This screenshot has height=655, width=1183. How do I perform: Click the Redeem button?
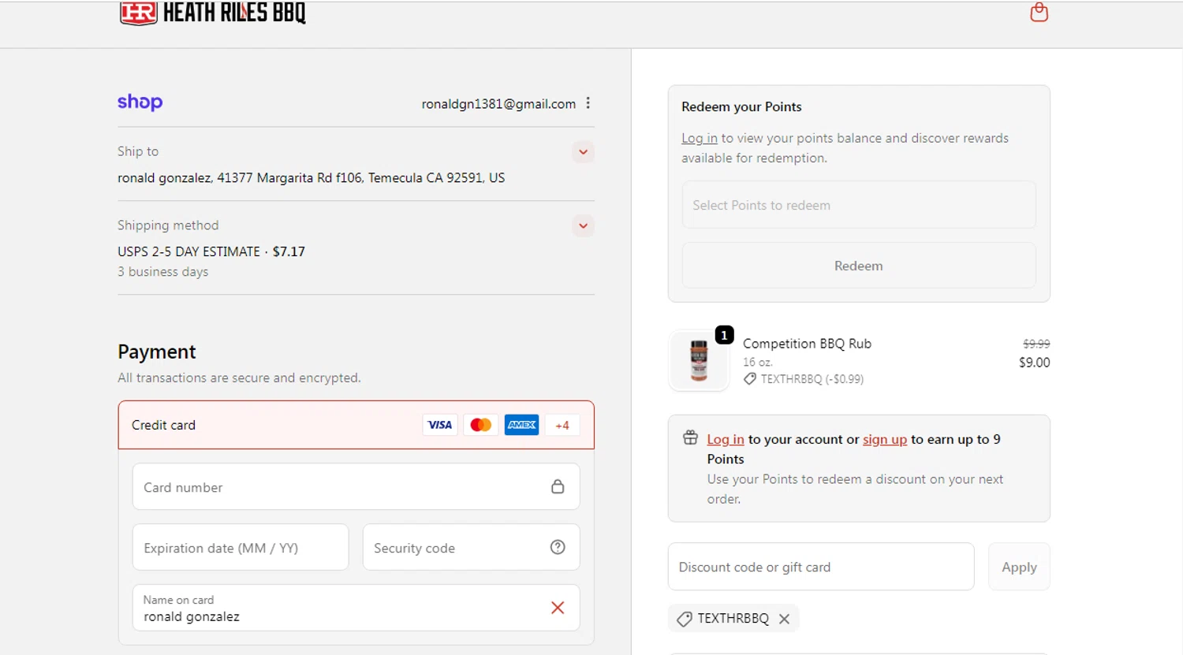pos(859,266)
